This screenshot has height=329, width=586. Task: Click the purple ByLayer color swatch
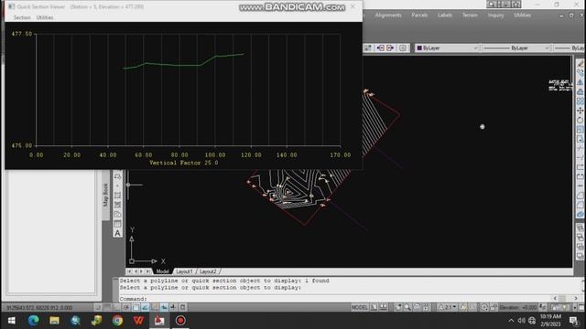419,48
